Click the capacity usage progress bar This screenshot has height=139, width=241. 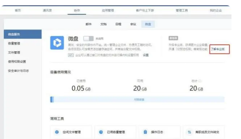tap(137, 99)
